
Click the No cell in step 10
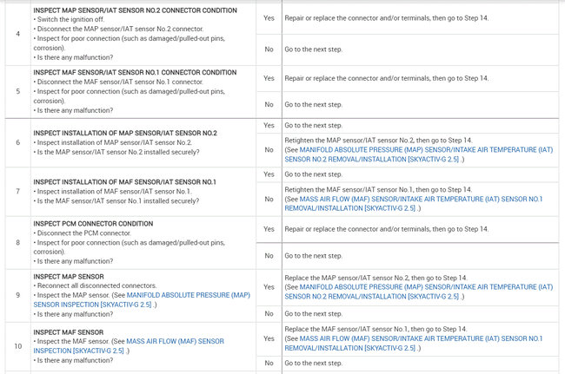coord(269,362)
